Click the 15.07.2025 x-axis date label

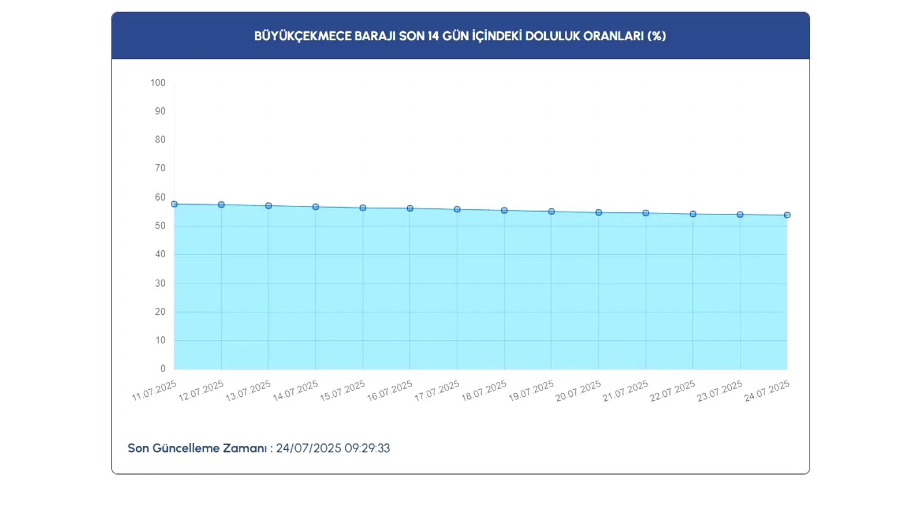click(342, 391)
